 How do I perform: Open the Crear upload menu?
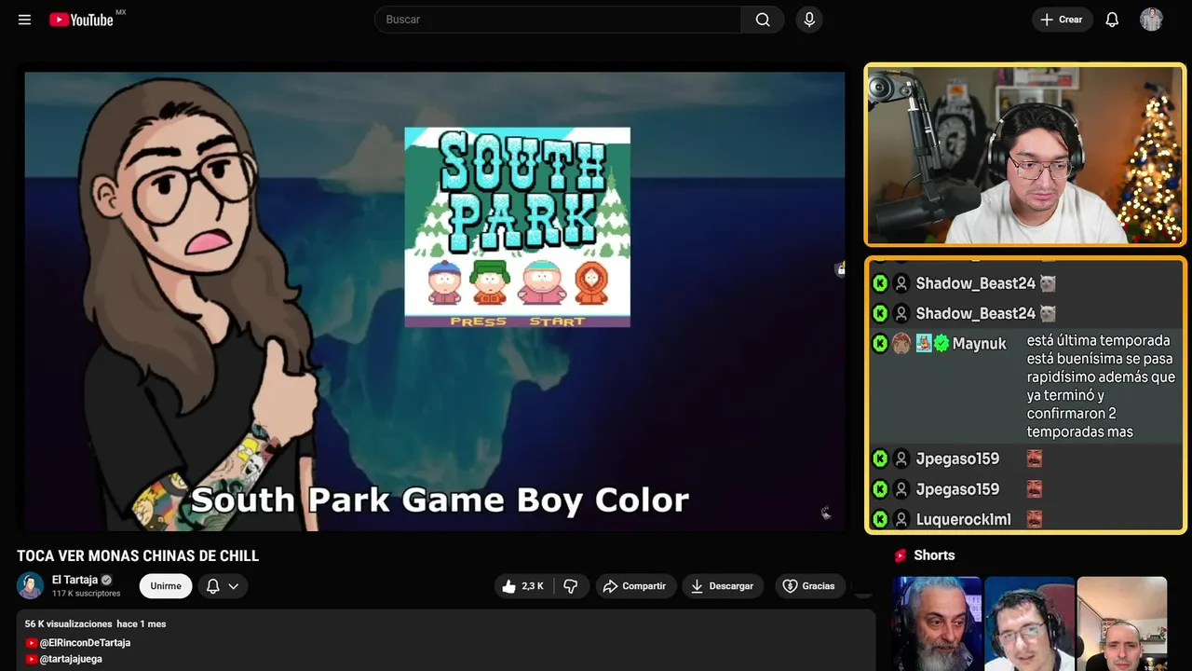coord(1062,20)
